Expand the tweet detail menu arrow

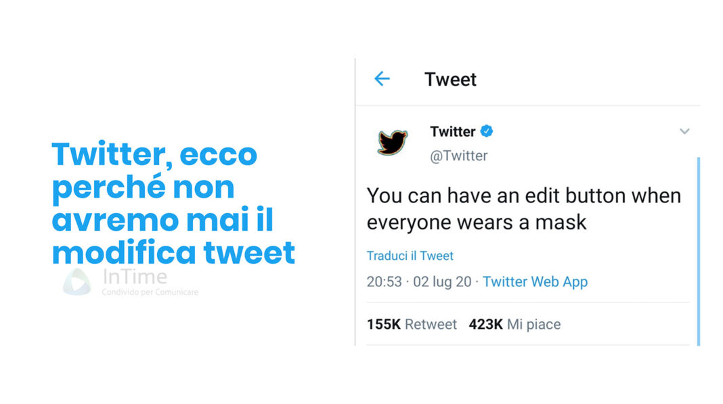[684, 131]
